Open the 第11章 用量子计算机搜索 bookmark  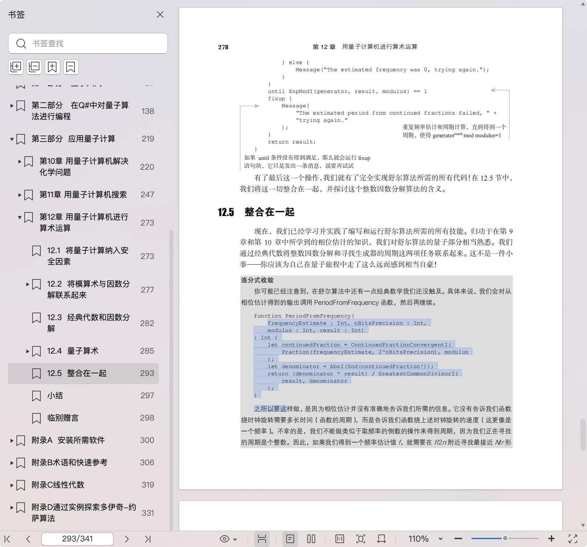[x=83, y=195]
